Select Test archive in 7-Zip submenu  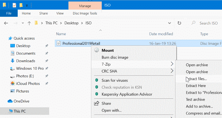195,100
